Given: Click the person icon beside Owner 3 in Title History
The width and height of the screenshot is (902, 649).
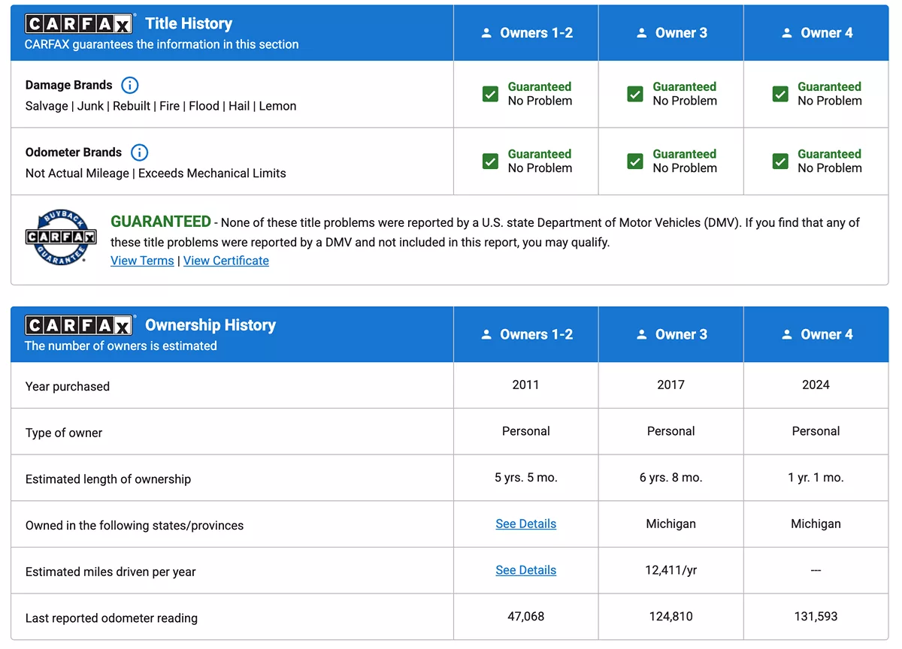Looking at the screenshot, I should 641,33.
